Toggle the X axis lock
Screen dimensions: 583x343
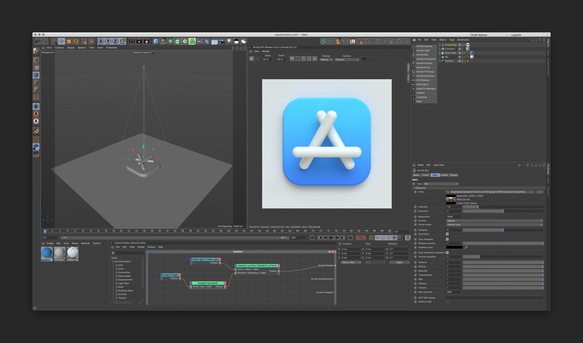[x=101, y=42]
